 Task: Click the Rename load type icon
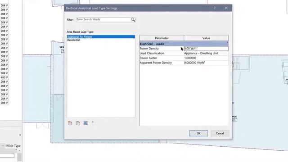[x=85, y=123]
